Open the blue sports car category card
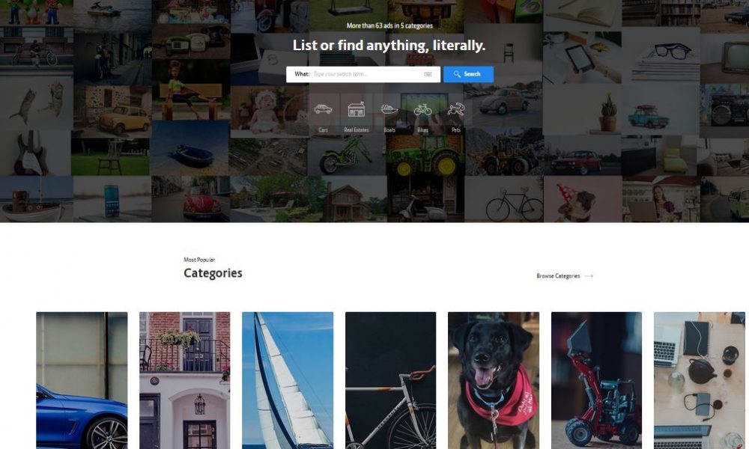The width and height of the screenshot is (749, 449). pos(82,380)
